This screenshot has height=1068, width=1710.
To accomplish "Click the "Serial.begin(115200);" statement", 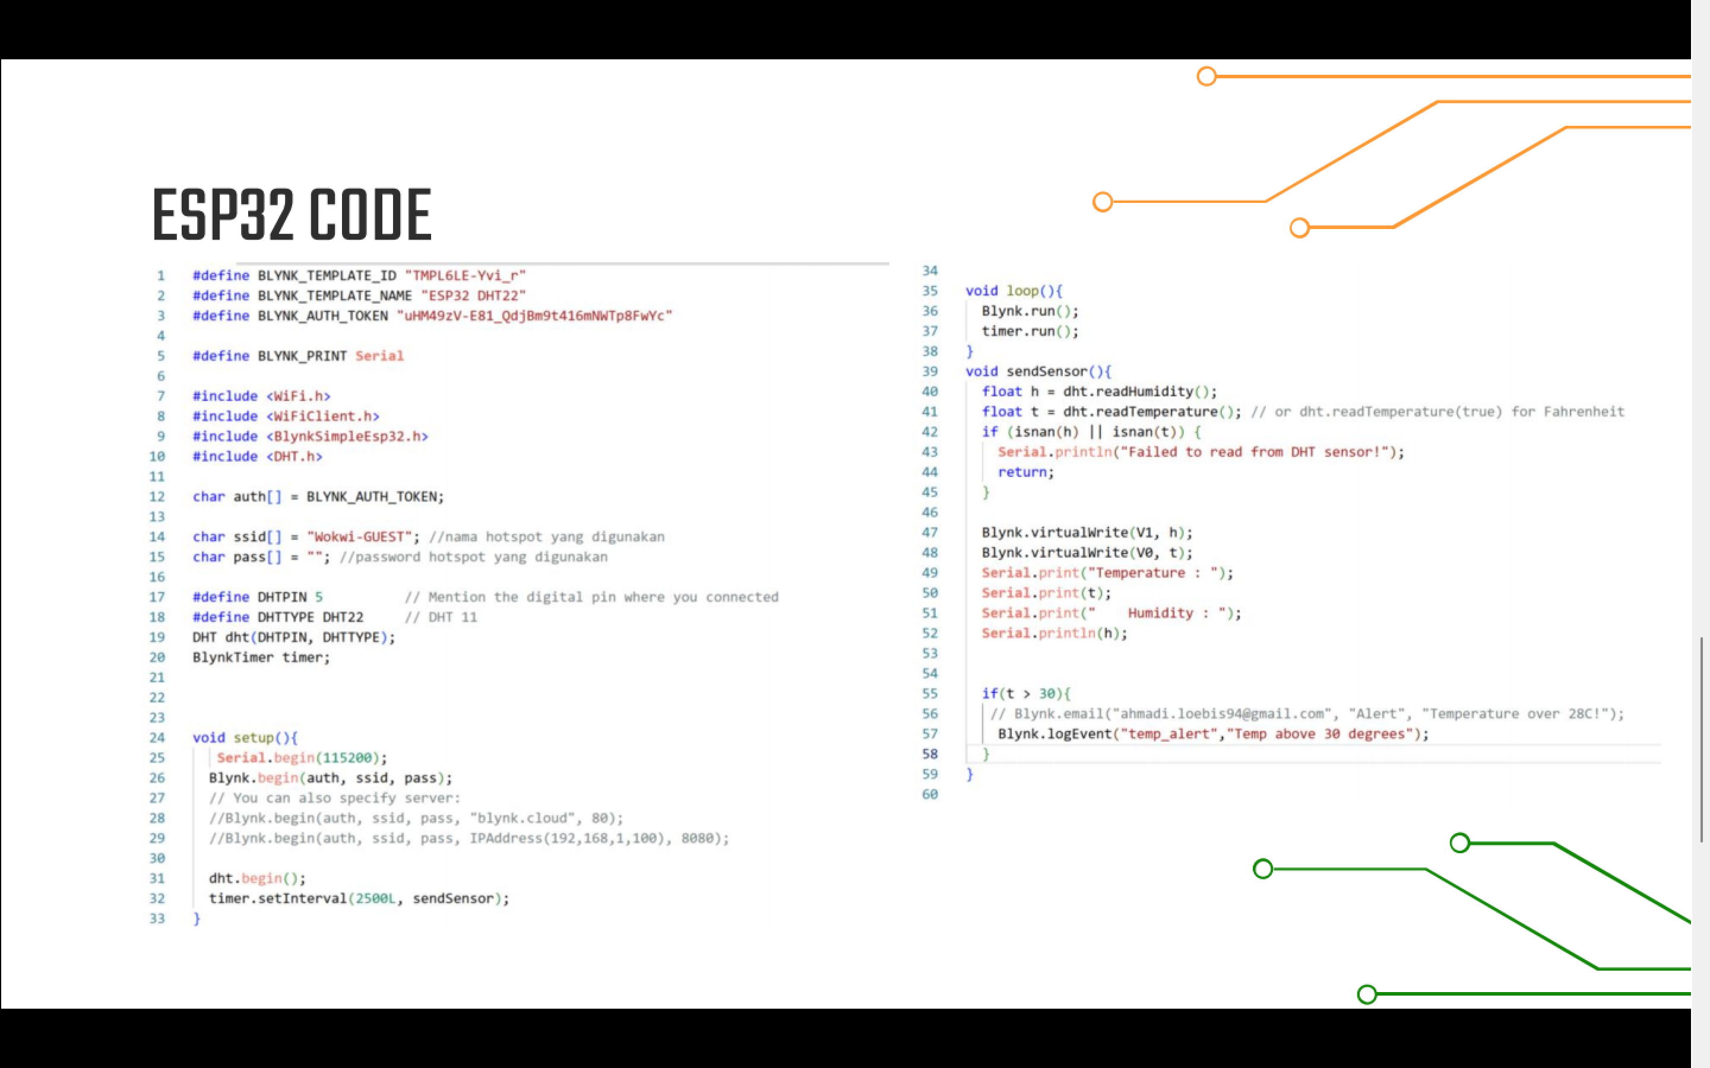I will [x=302, y=758].
